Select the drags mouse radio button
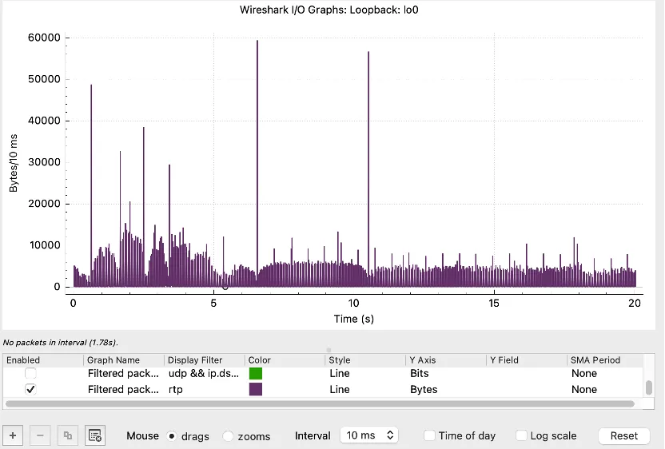Viewport: 665px width, 449px height. (x=172, y=436)
